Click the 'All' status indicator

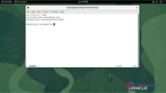click(135, 66)
